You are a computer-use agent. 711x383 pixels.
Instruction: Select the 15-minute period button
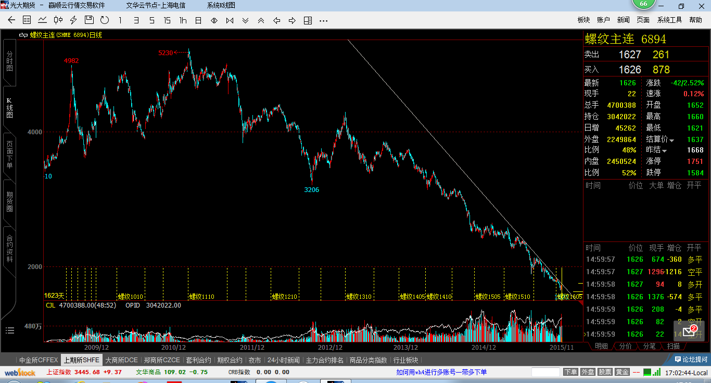click(x=167, y=20)
